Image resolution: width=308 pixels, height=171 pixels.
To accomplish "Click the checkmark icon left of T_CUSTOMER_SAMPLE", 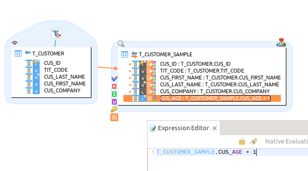I will point(114,79).
